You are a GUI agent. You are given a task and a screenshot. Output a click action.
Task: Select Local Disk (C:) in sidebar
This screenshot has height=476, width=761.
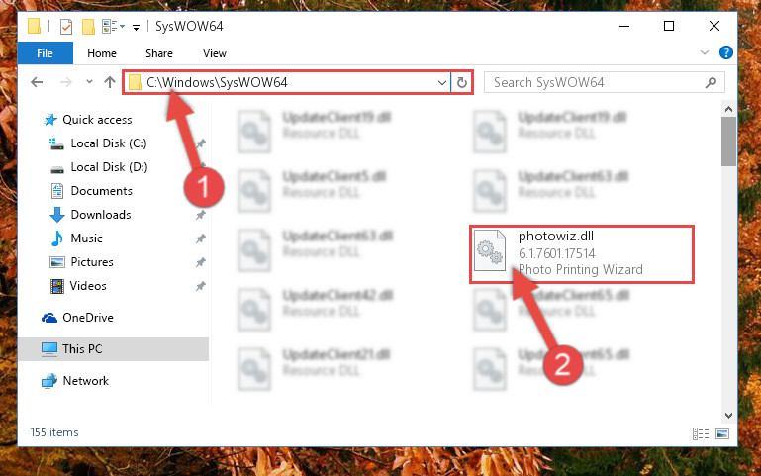pyautogui.click(x=108, y=143)
